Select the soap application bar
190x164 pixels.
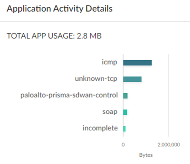pos(125,112)
